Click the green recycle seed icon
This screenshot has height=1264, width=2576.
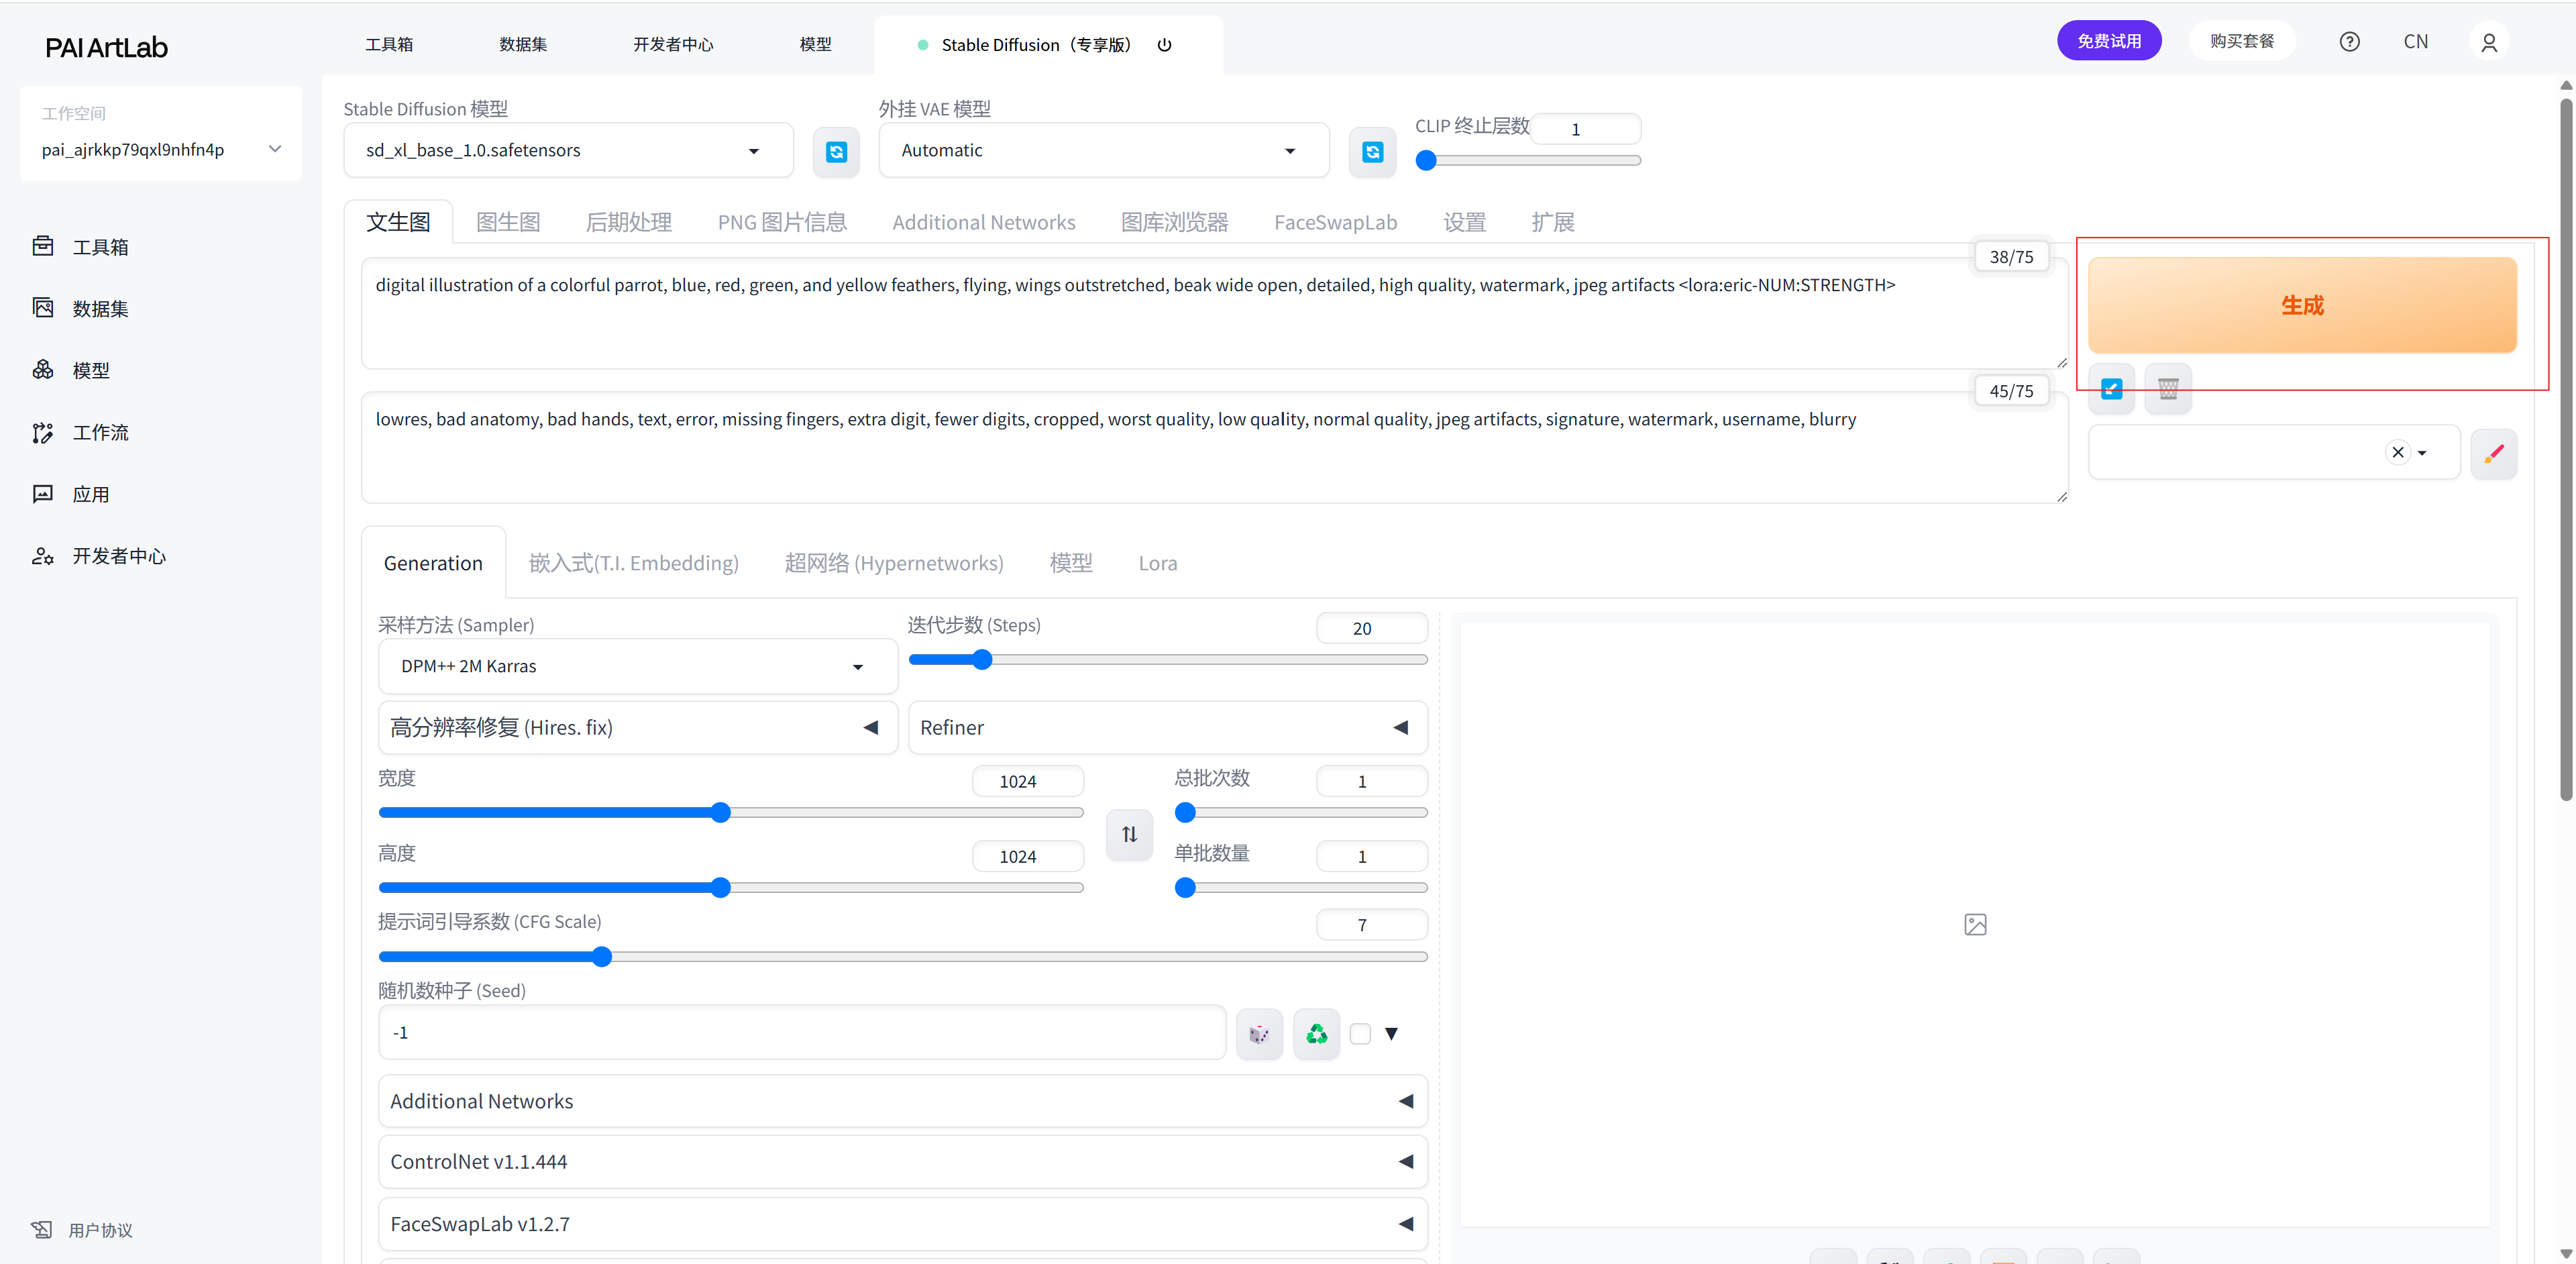pos(1316,1033)
